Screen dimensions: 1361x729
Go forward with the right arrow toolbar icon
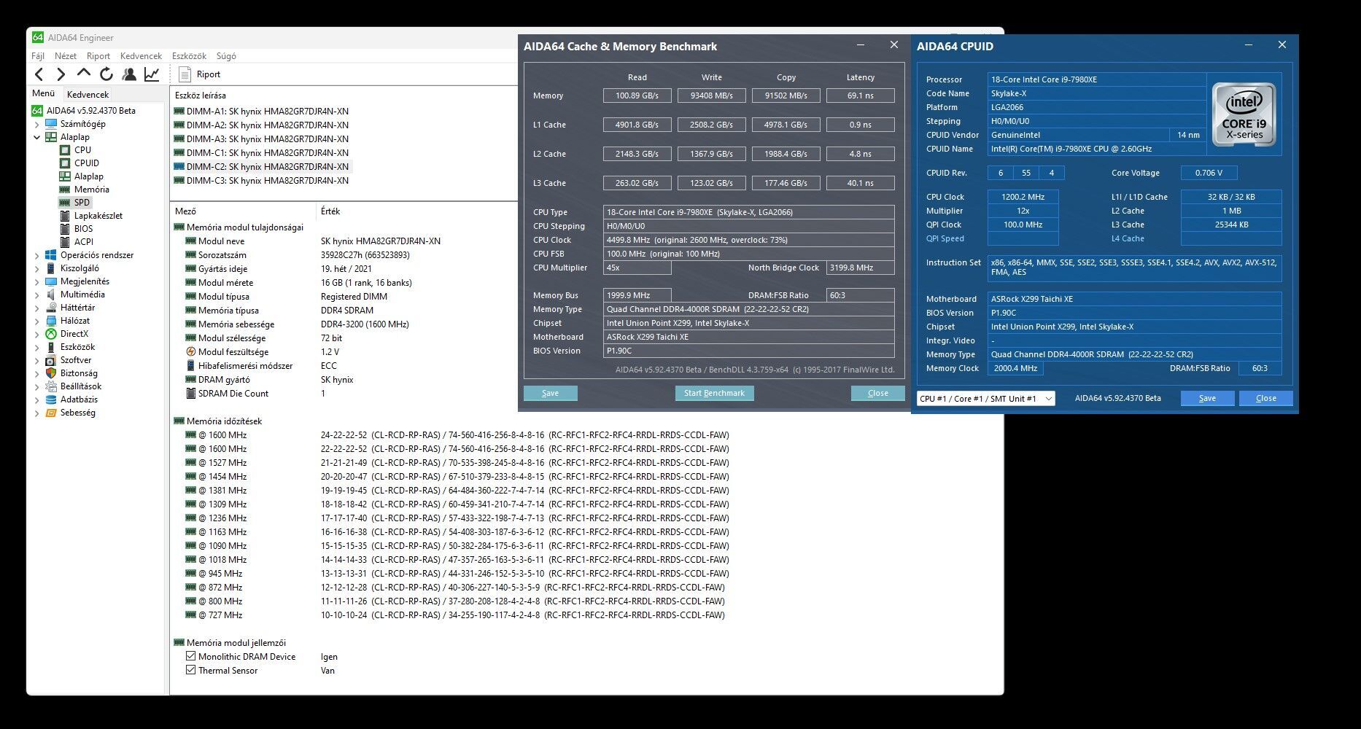point(61,74)
